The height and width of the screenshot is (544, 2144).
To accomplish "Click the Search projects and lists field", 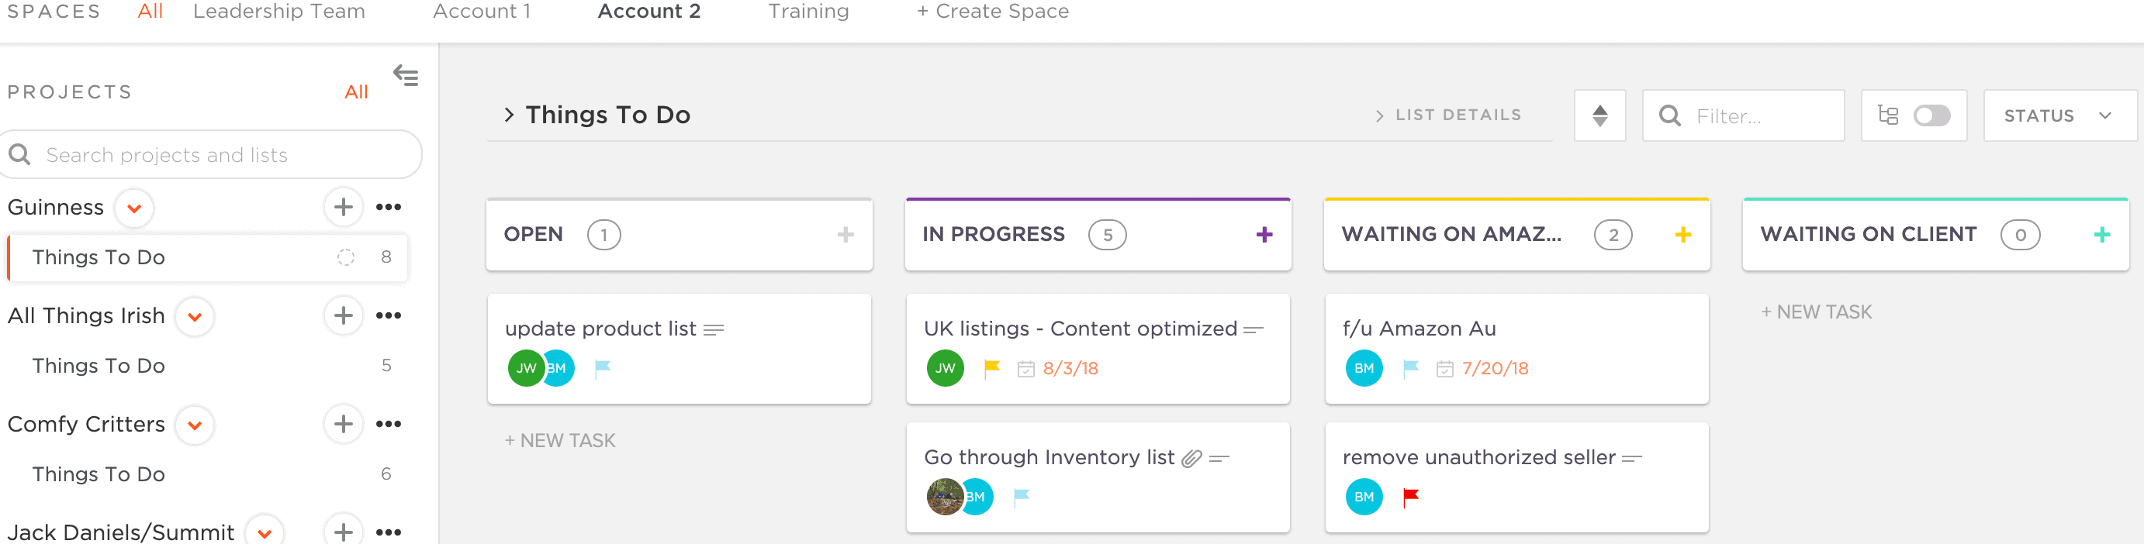I will tap(212, 155).
